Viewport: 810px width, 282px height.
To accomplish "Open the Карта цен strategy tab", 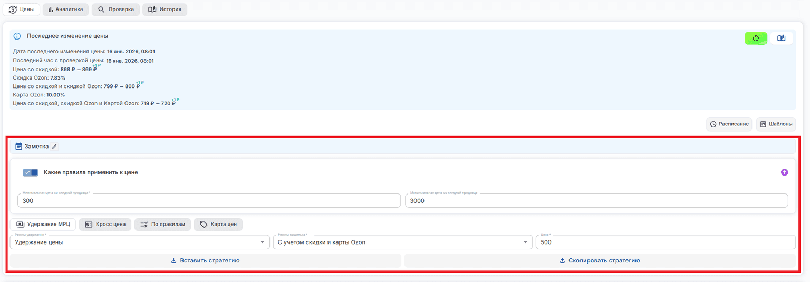I will (x=218, y=225).
